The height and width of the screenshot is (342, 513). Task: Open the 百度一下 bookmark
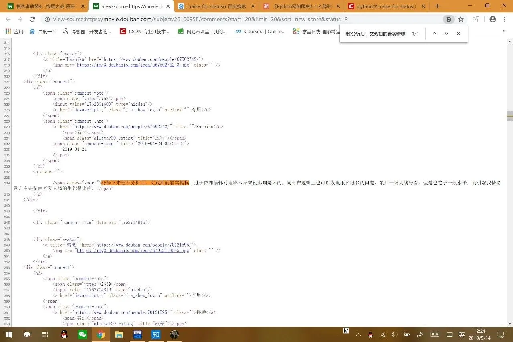pyautogui.click(x=43, y=31)
